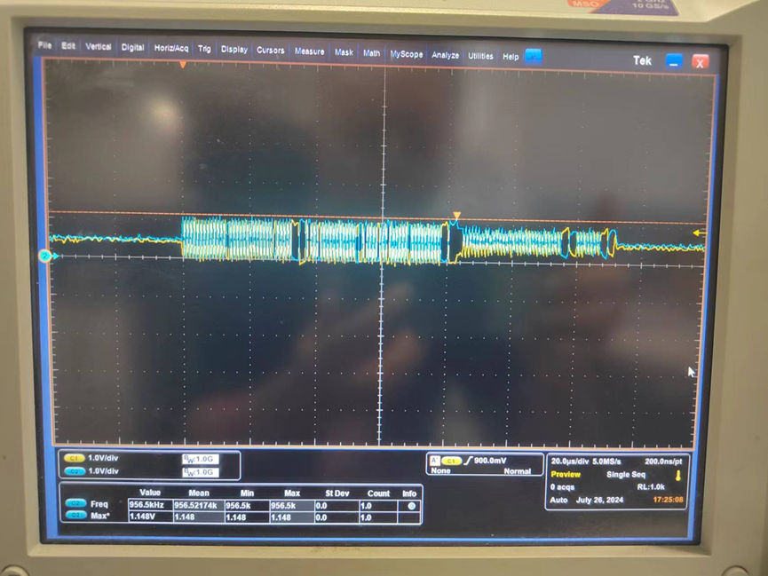The width and height of the screenshot is (768, 576).
Task: Open the Analyze menu
Action: [x=445, y=55]
